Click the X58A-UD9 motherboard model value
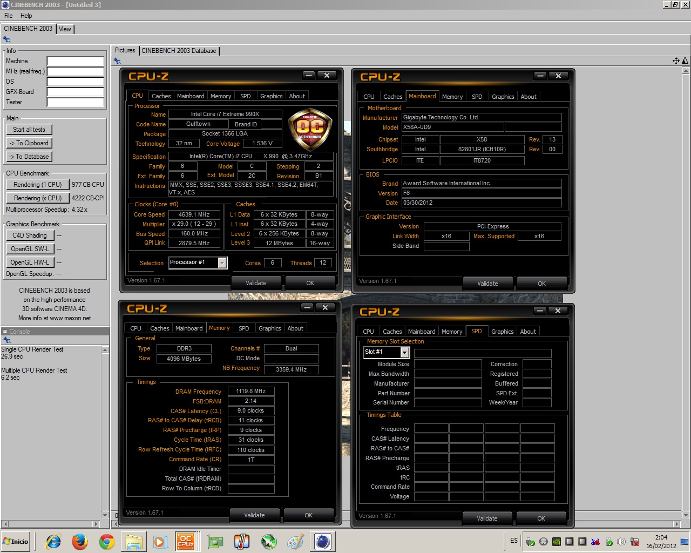This screenshot has height=553, width=691. click(x=452, y=127)
